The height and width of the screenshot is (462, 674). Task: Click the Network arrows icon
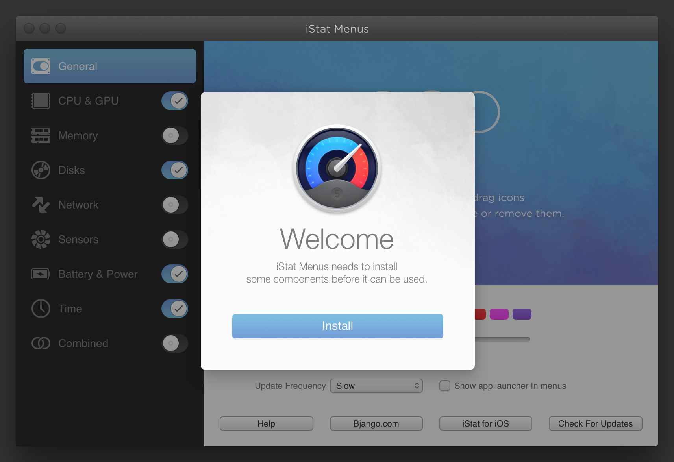pos(41,205)
